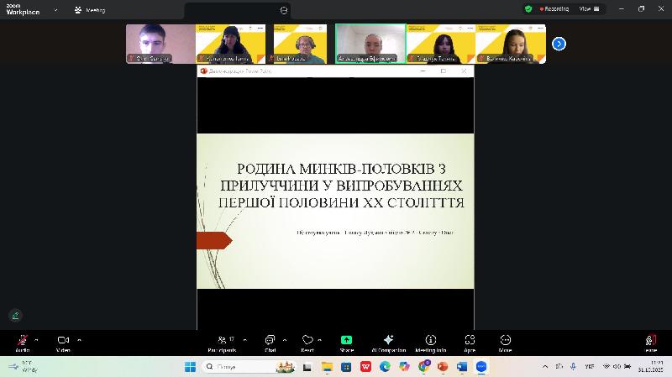672x377 pixels.
Task: Open the React emoji menu
Action: [307, 341]
